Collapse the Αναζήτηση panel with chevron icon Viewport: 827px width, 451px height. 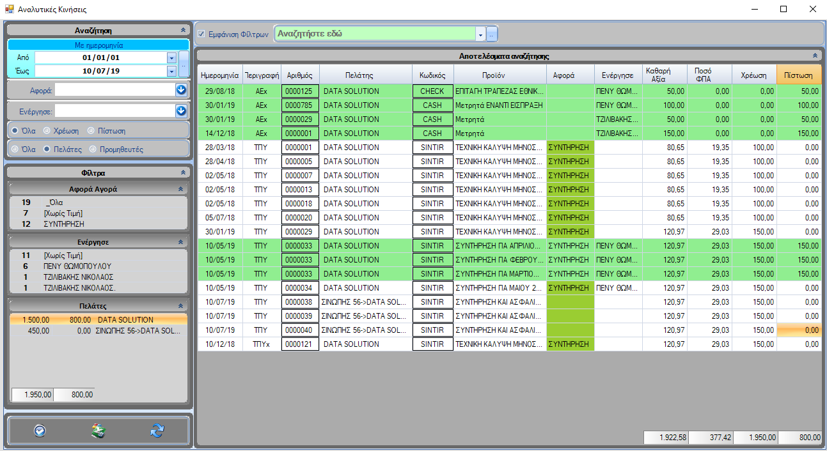coord(183,30)
